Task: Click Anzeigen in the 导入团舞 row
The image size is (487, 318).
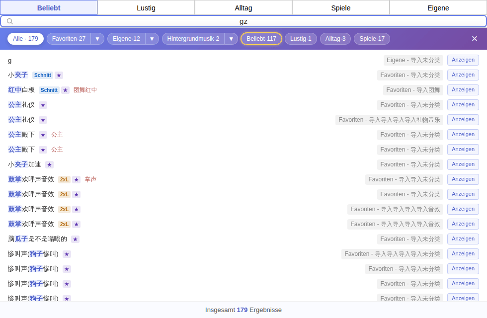Action: click(463, 90)
